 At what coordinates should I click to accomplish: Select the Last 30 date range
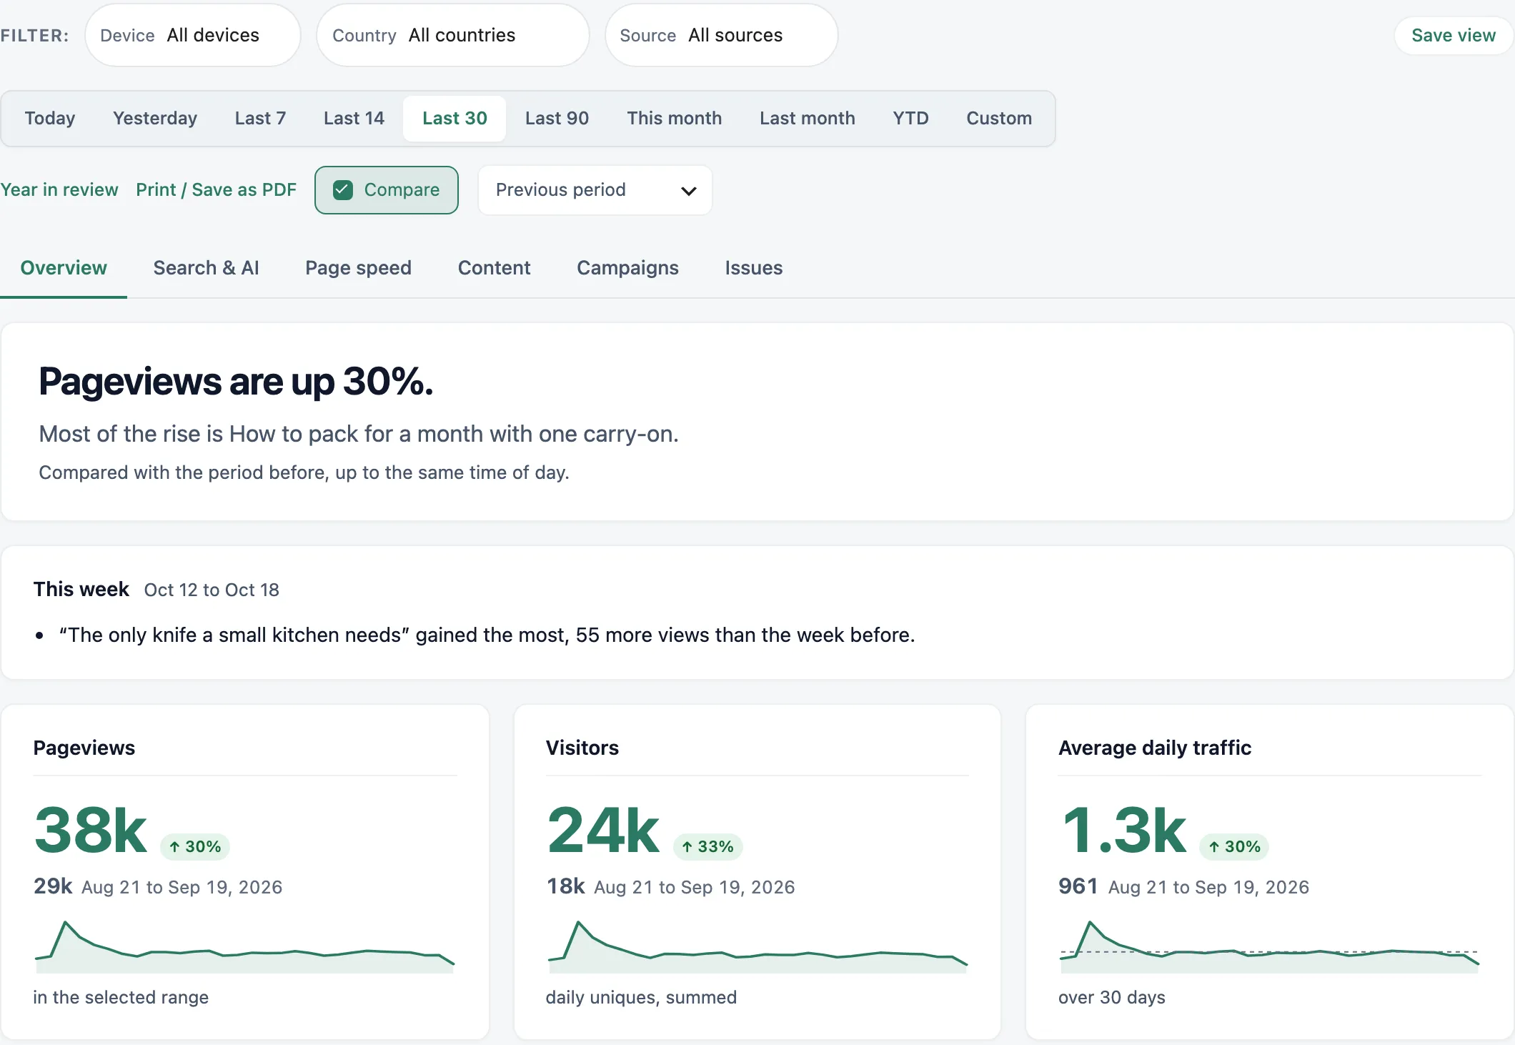[x=454, y=118]
